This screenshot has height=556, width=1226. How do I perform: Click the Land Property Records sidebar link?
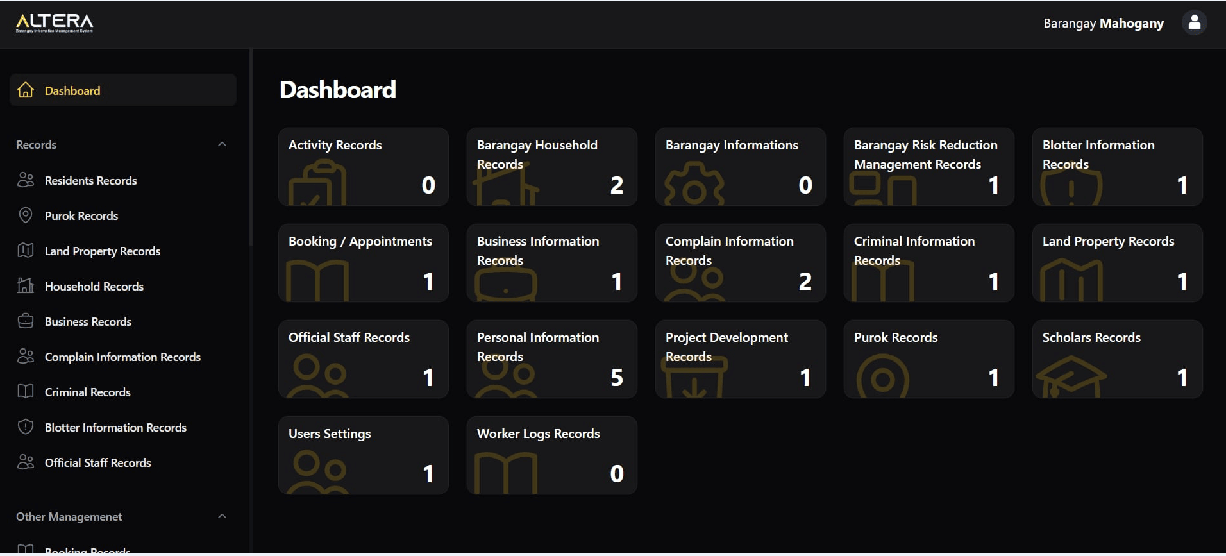click(103, 251)
